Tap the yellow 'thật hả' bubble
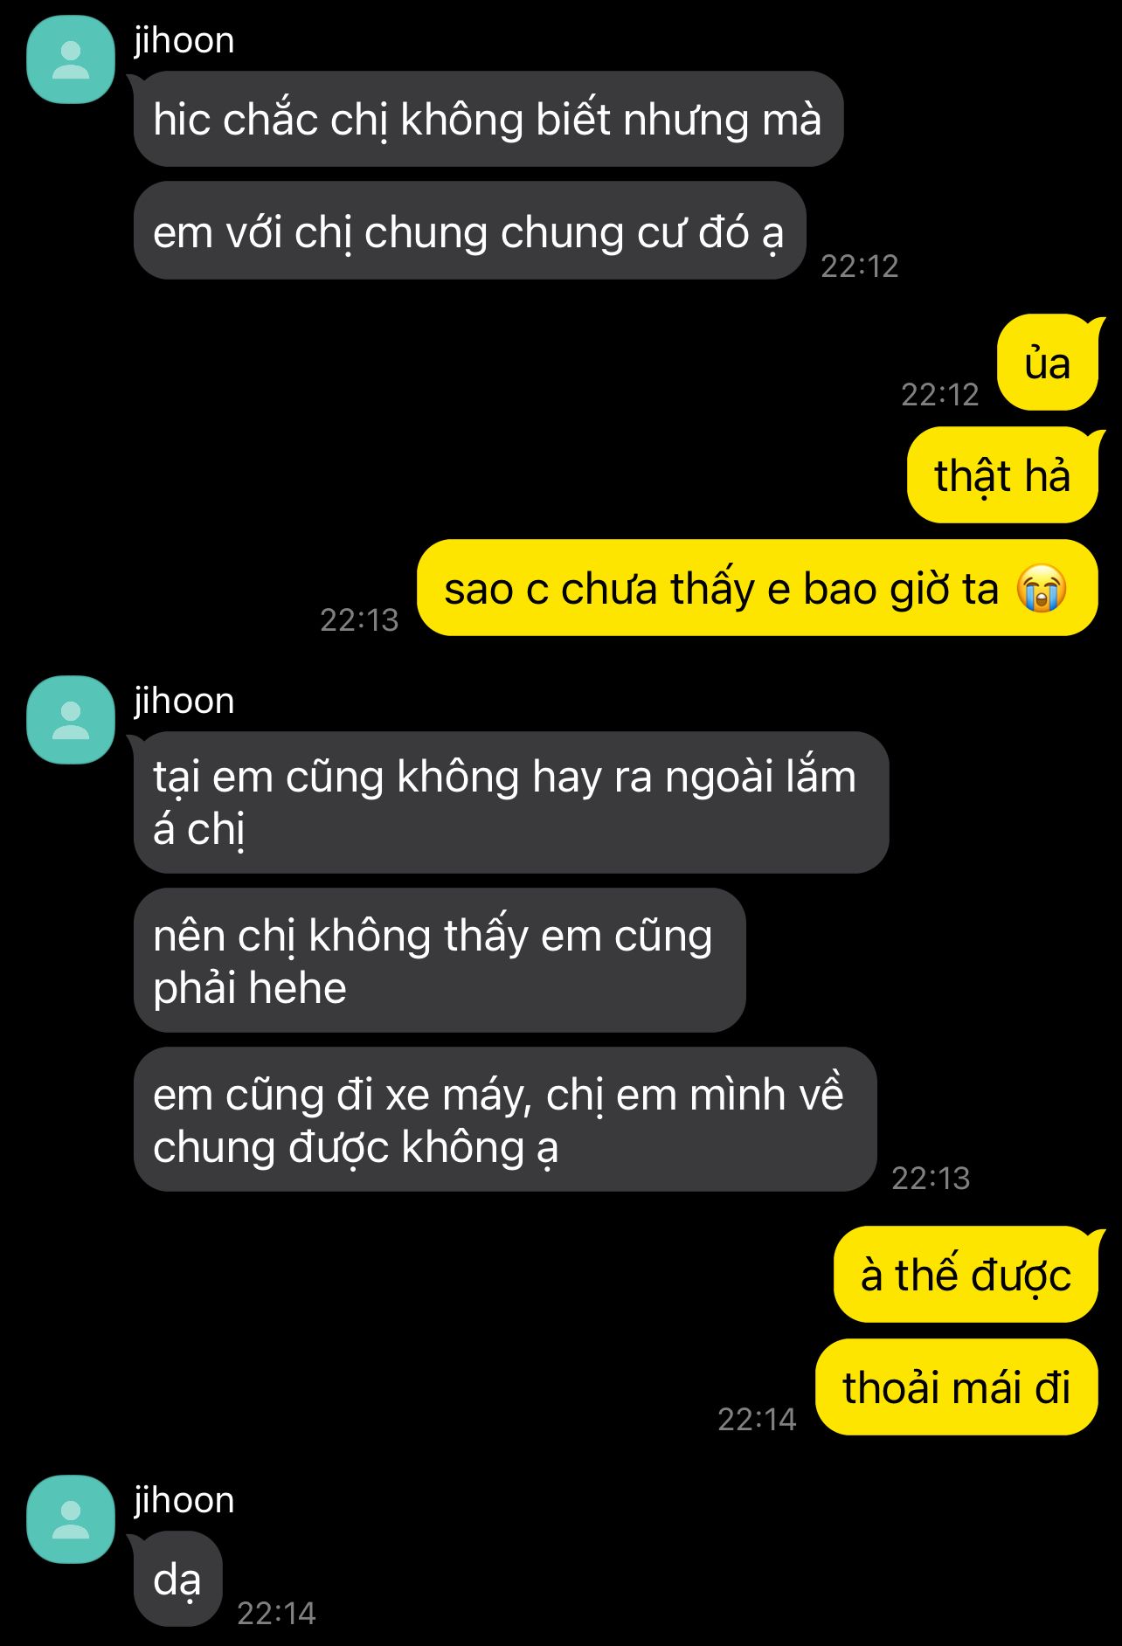Viewport: 1122px width, 1646px height. [1002, 475]
